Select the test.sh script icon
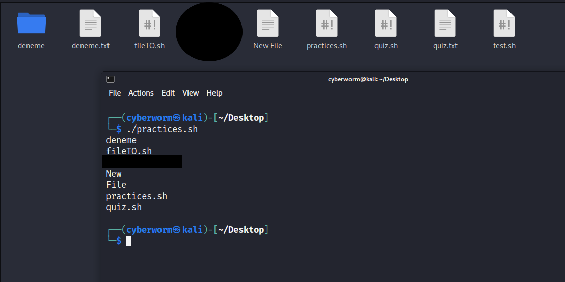The height and width of the screenshot is (282, 565). (x=504, y=23)
